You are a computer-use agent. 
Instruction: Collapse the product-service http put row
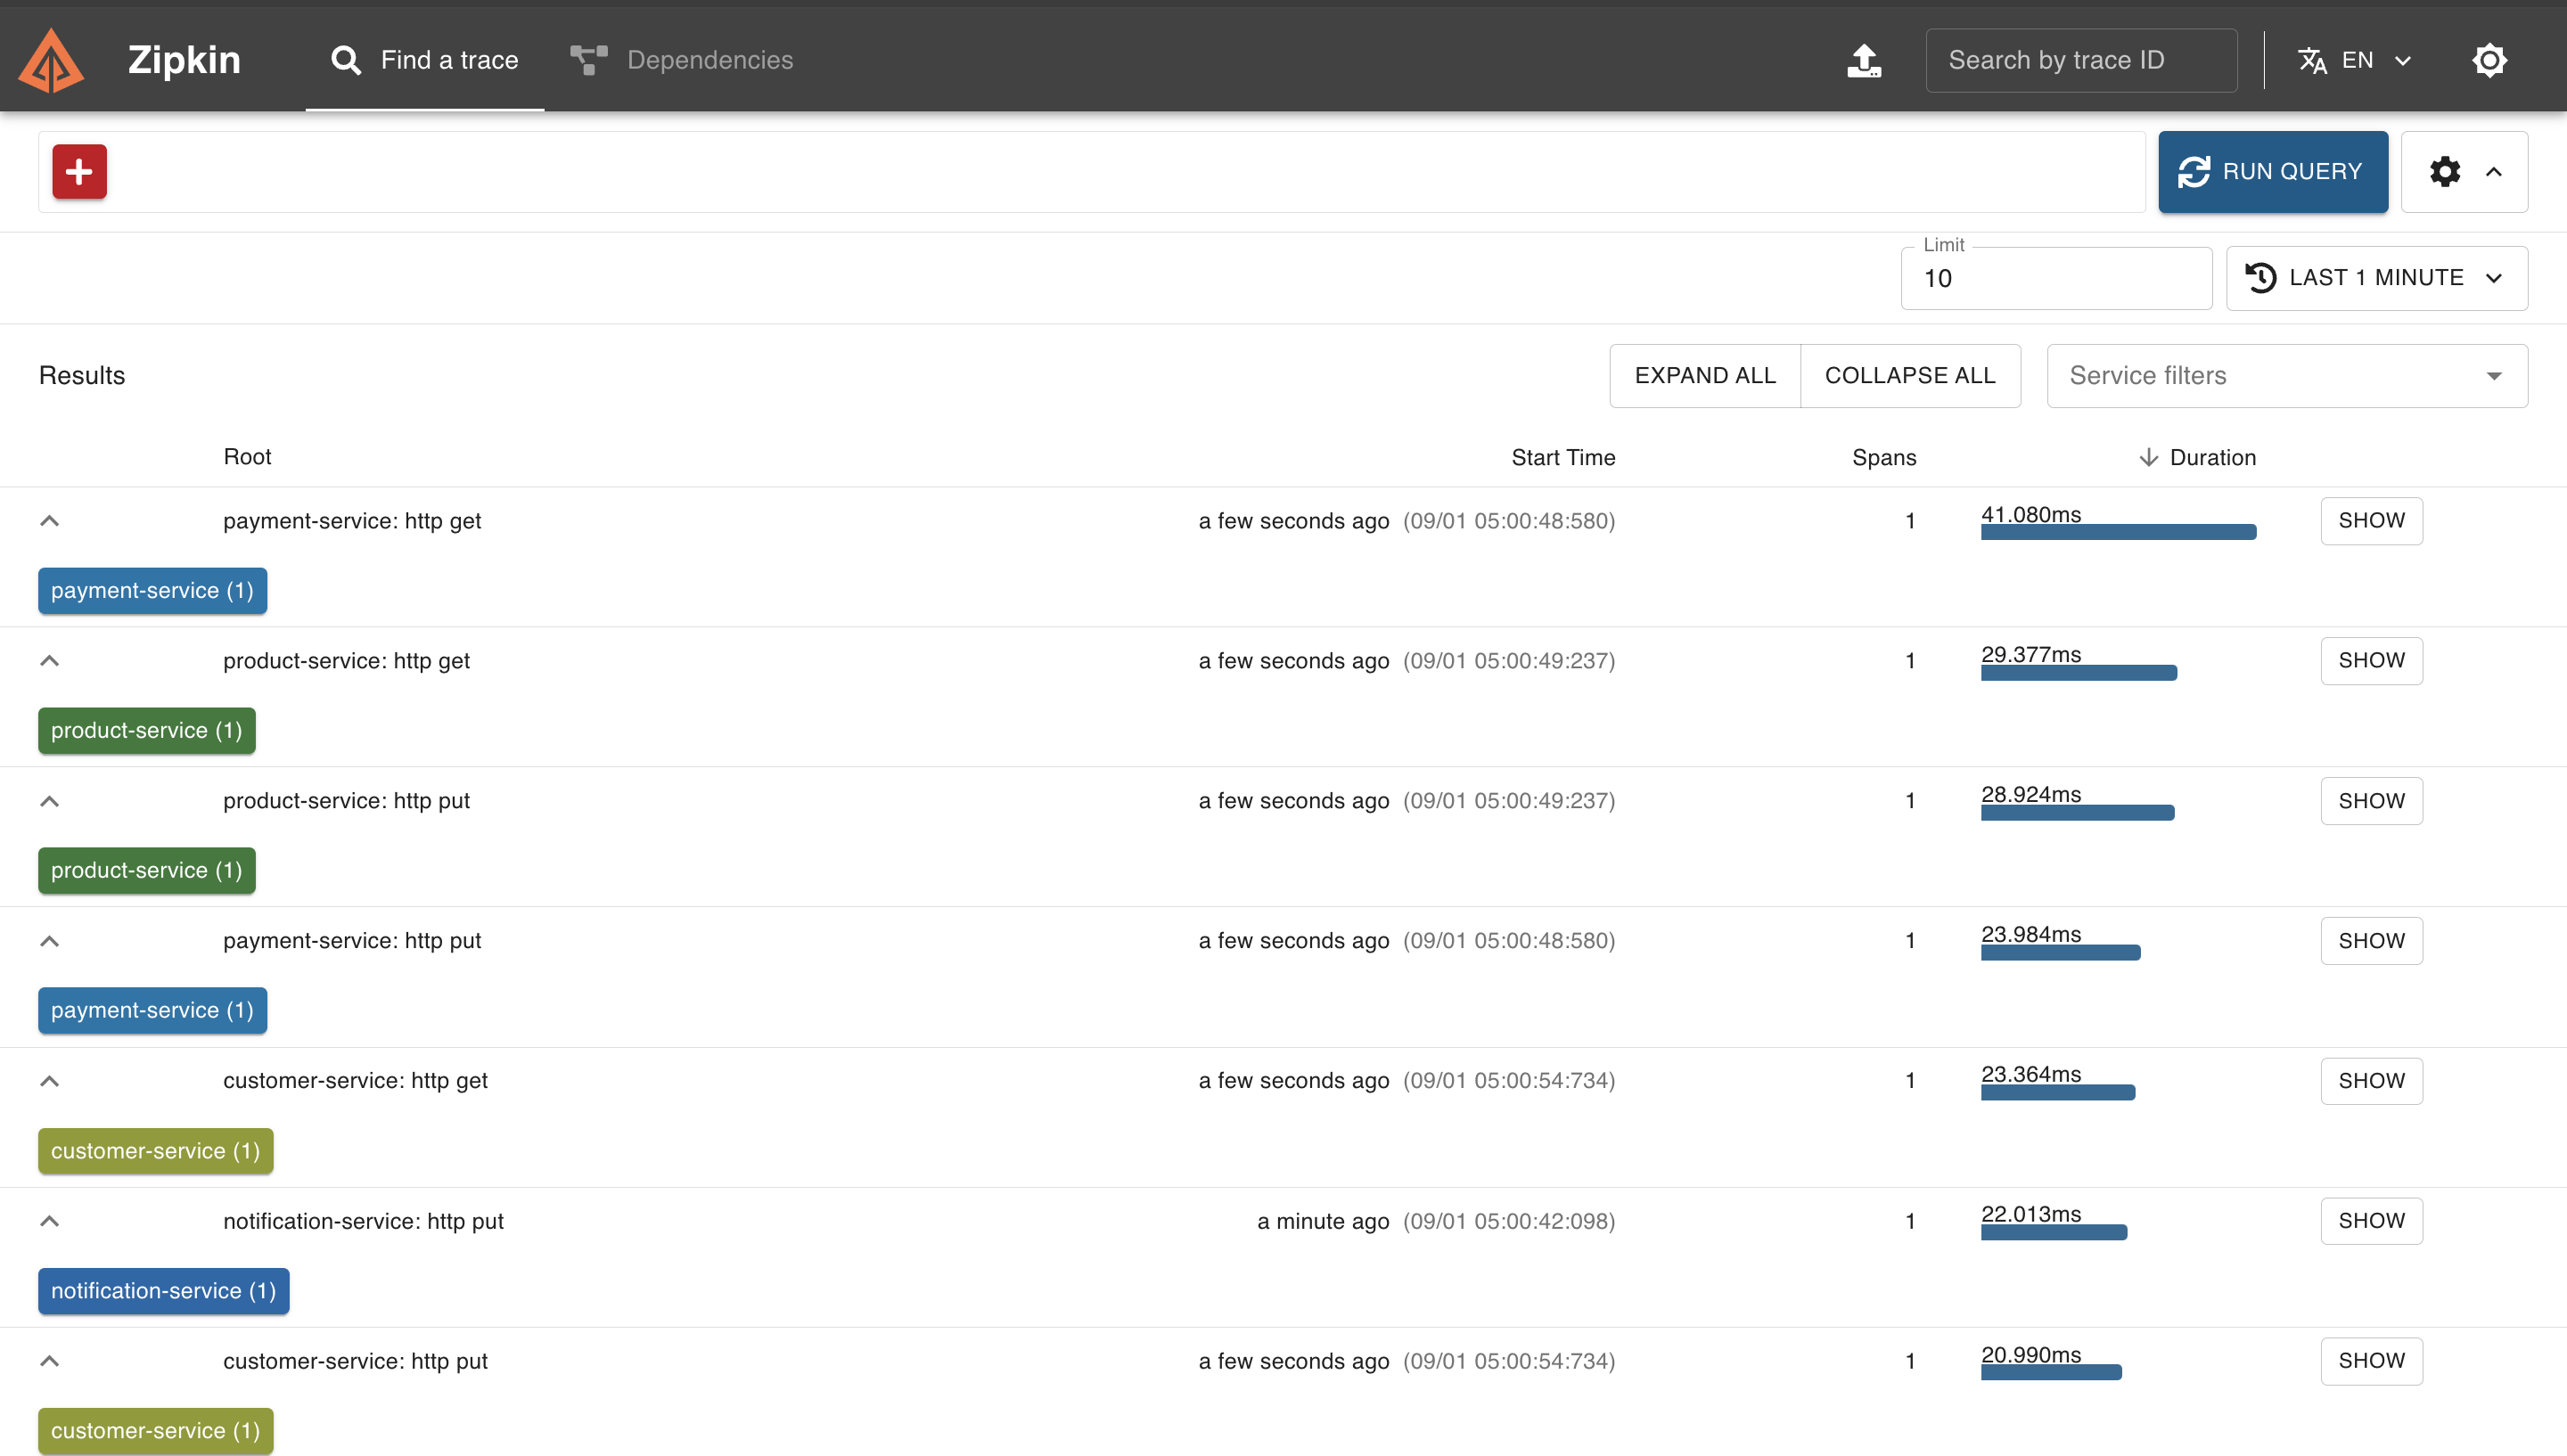[x=49, y=801]
